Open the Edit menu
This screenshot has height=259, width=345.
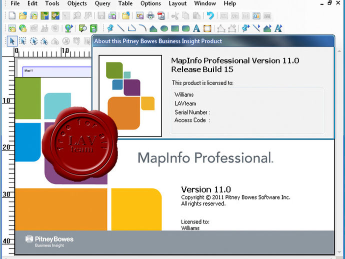(x=32, y=3)
